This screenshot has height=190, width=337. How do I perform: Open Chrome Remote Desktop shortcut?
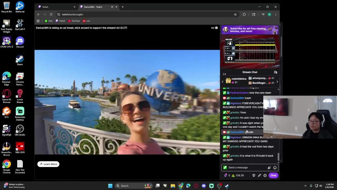click(x=20, y=79)
